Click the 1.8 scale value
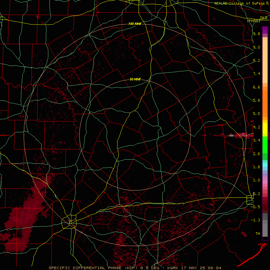The width and height of the screenshot is (270, 270). (x=256, y=167)
